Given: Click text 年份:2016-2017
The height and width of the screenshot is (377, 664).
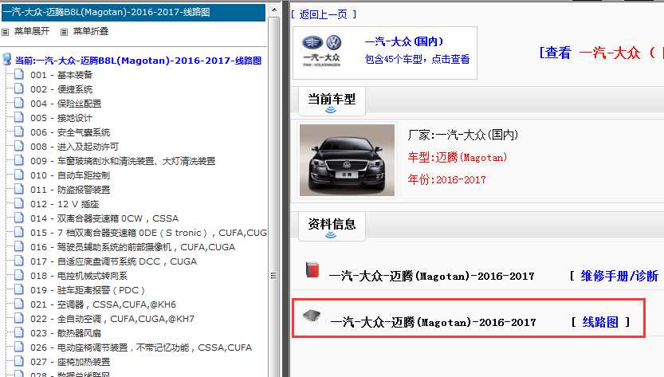Looking at the screenshot, I should coord(446,179).
